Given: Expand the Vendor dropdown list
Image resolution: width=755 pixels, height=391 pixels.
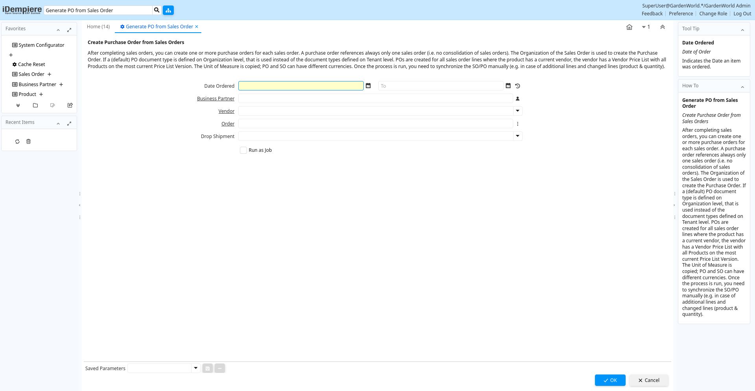Looking at the screenshot, I should (x=517, y=111).
